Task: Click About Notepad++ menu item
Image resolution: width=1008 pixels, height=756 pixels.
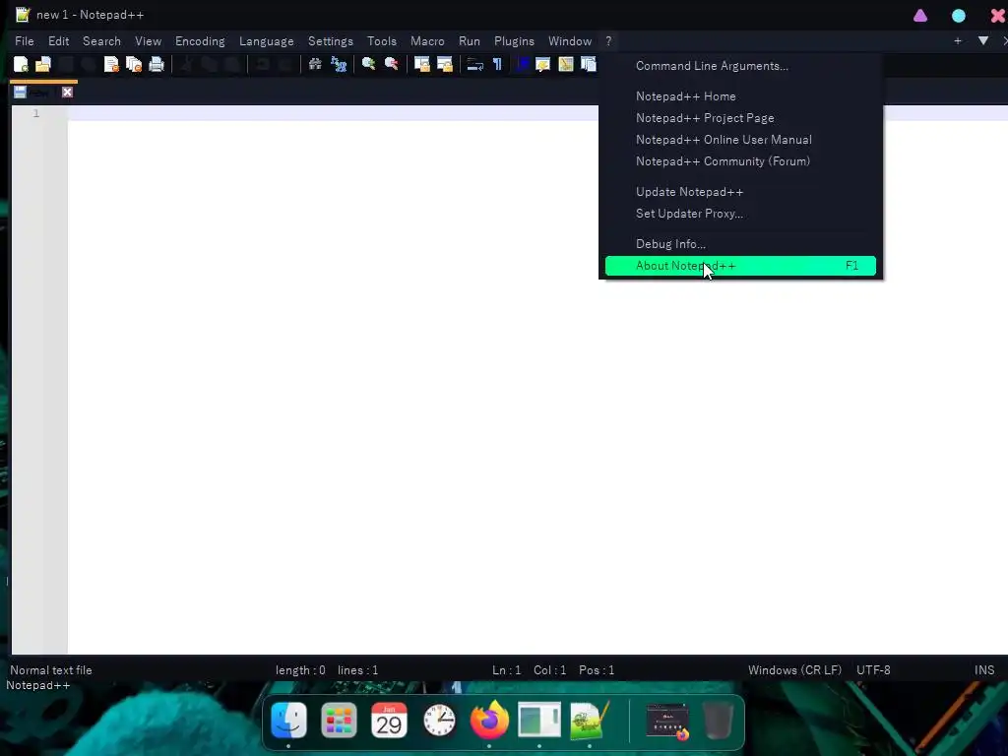Action: 740,266
